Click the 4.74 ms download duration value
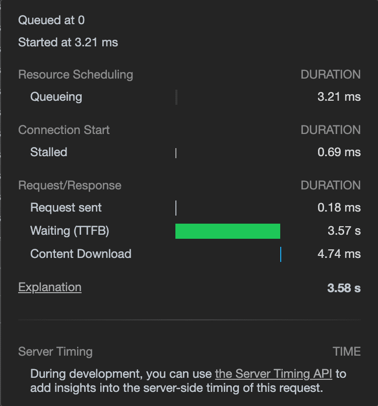Screen dimensions: 378x406 tap(339, 254)
